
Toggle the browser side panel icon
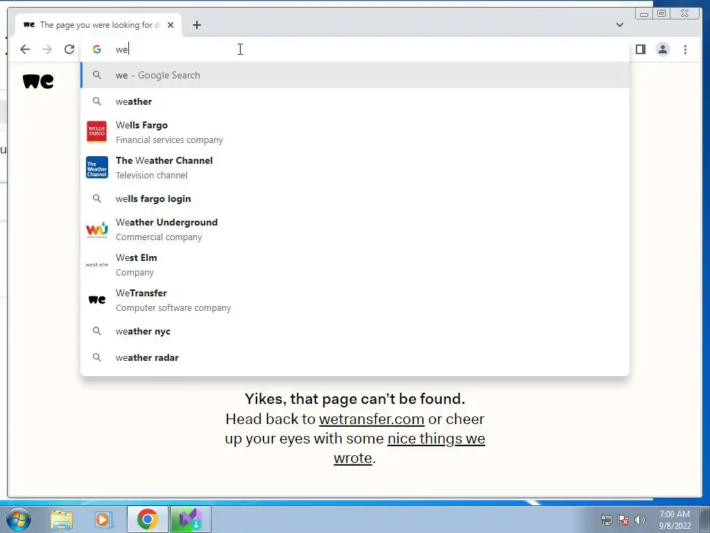click(640, 49)
